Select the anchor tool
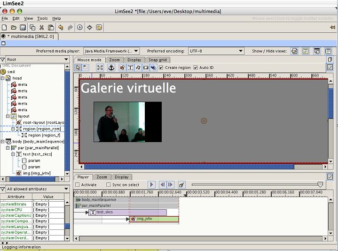Screen dimensions: 338x251 coord(111,68)
